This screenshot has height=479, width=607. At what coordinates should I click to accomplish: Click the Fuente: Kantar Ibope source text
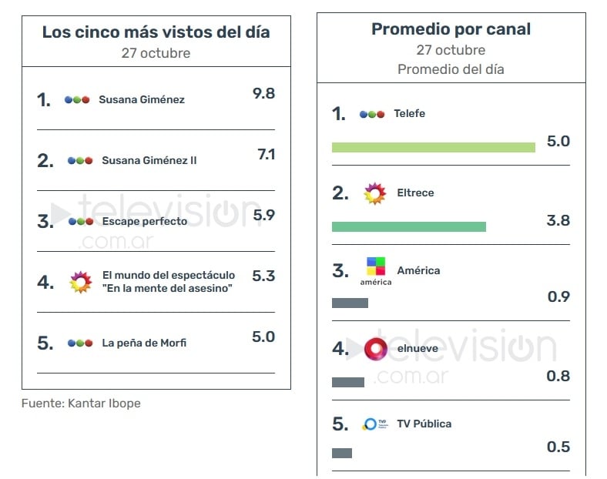coord(81,404)
